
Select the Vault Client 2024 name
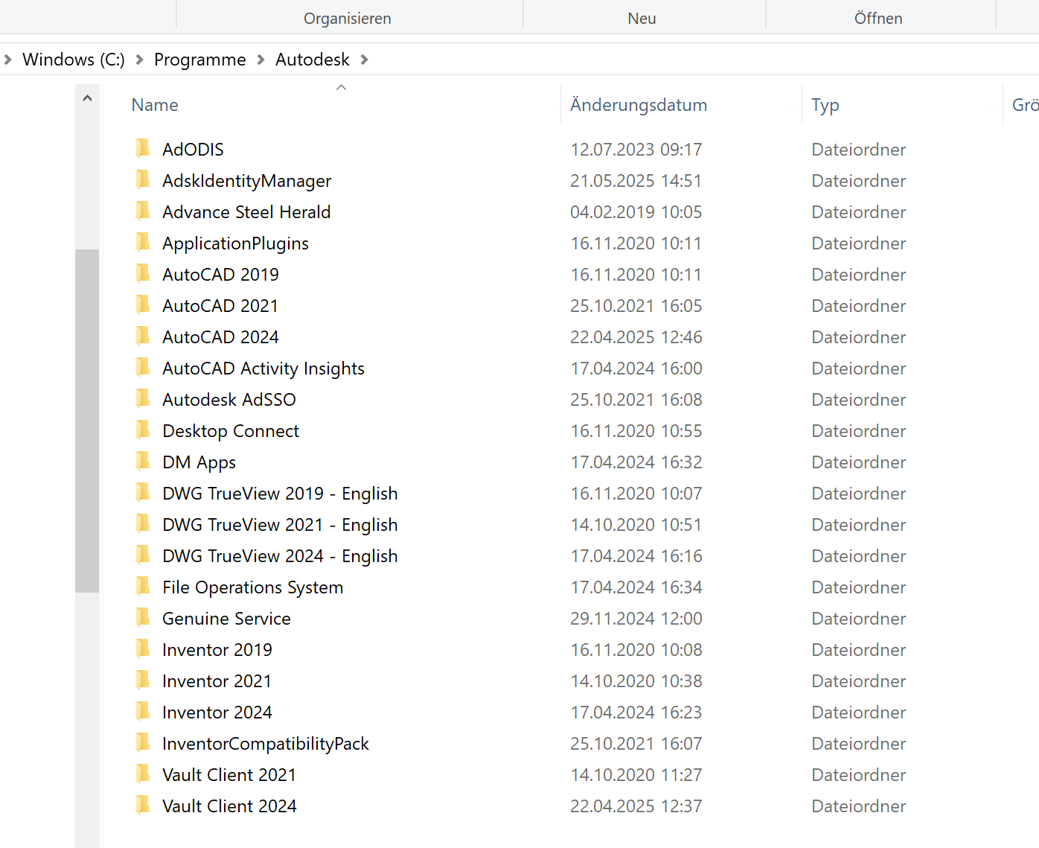pos(229,806)
